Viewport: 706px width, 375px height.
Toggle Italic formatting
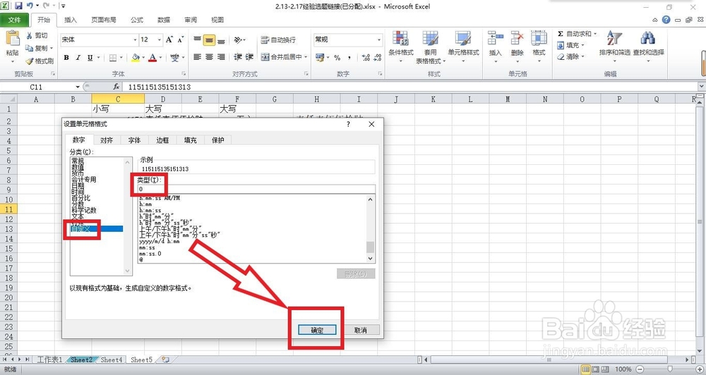point(78,58)
